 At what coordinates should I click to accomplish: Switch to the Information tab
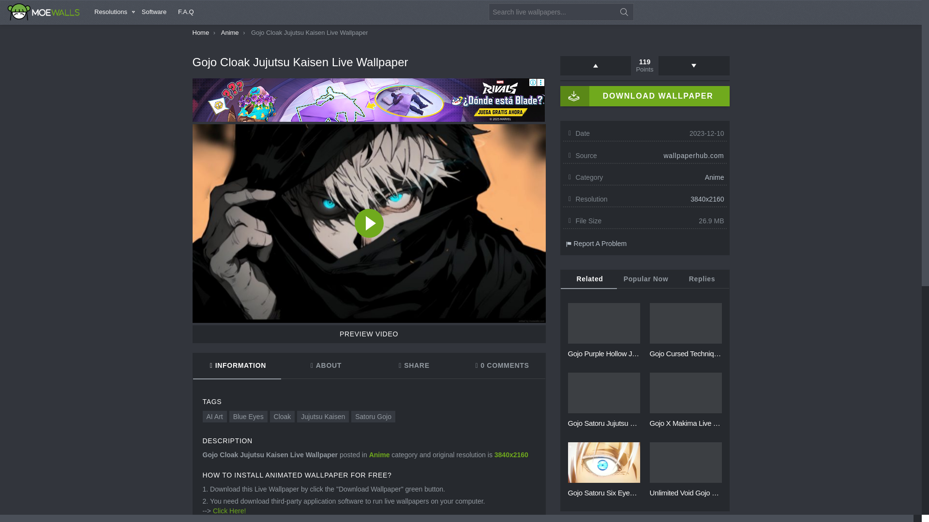tap(237, 366)
